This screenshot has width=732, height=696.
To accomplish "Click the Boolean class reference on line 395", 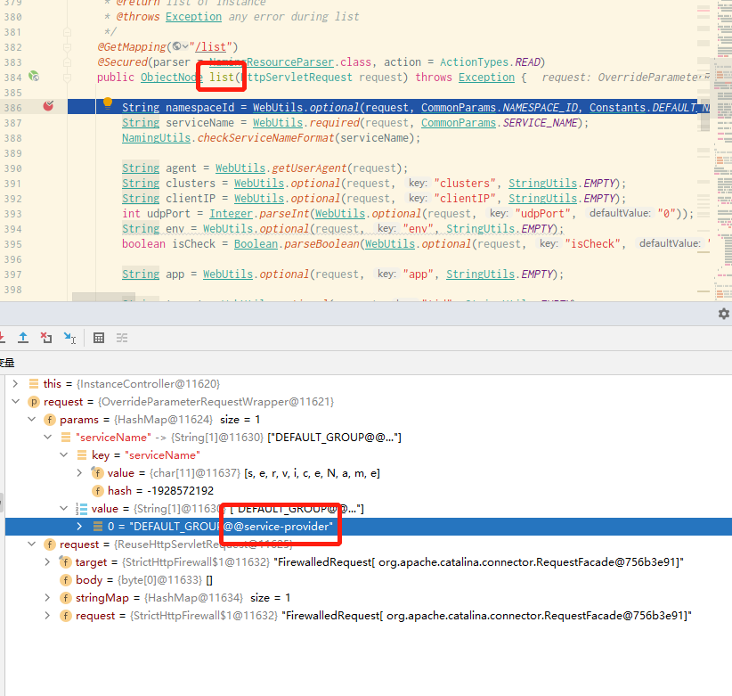I will pyautogui.click(x=256, y=244).
